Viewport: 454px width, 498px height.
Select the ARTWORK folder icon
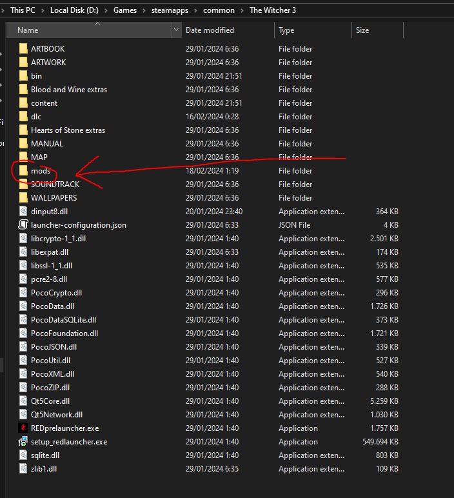click(x=23, y=62)
